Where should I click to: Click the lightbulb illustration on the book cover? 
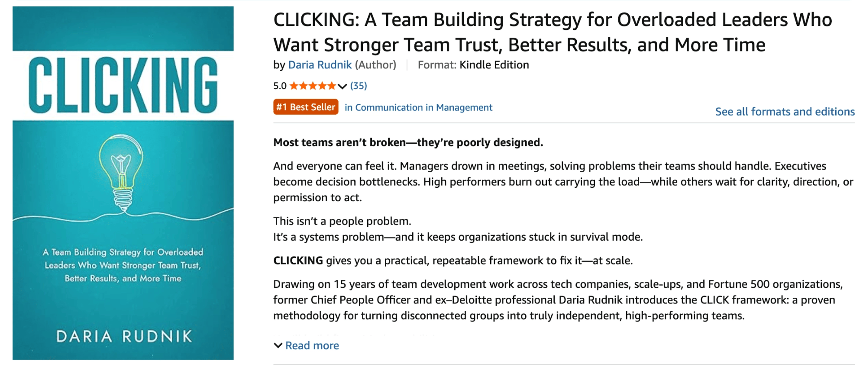click(x=122, y=173)
